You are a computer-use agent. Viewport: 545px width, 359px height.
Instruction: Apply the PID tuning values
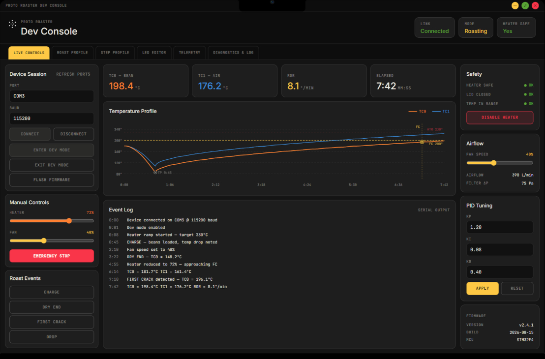tap(483, 289)
